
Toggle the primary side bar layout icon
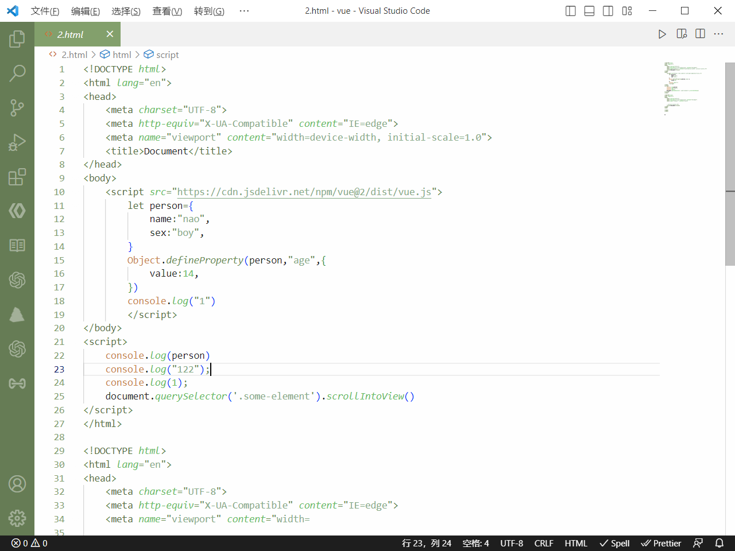(570, 11)
